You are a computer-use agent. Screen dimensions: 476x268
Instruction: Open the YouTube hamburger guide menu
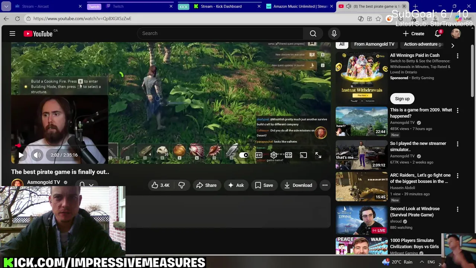[12, 33]
